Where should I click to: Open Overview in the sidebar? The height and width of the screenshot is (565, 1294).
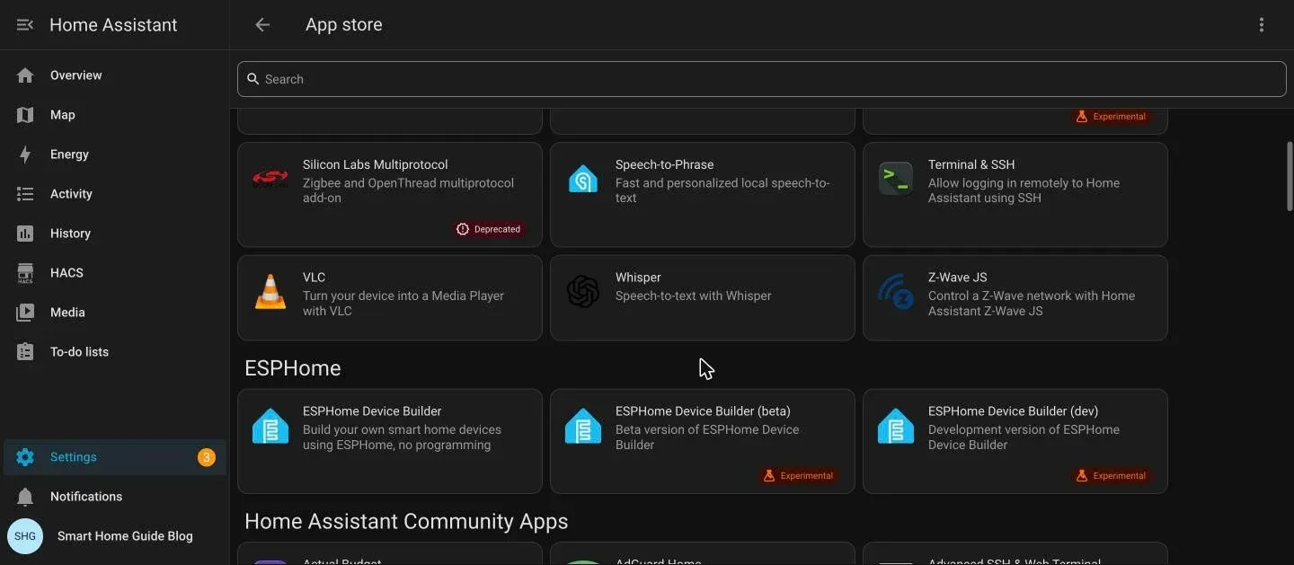(115, 75)
